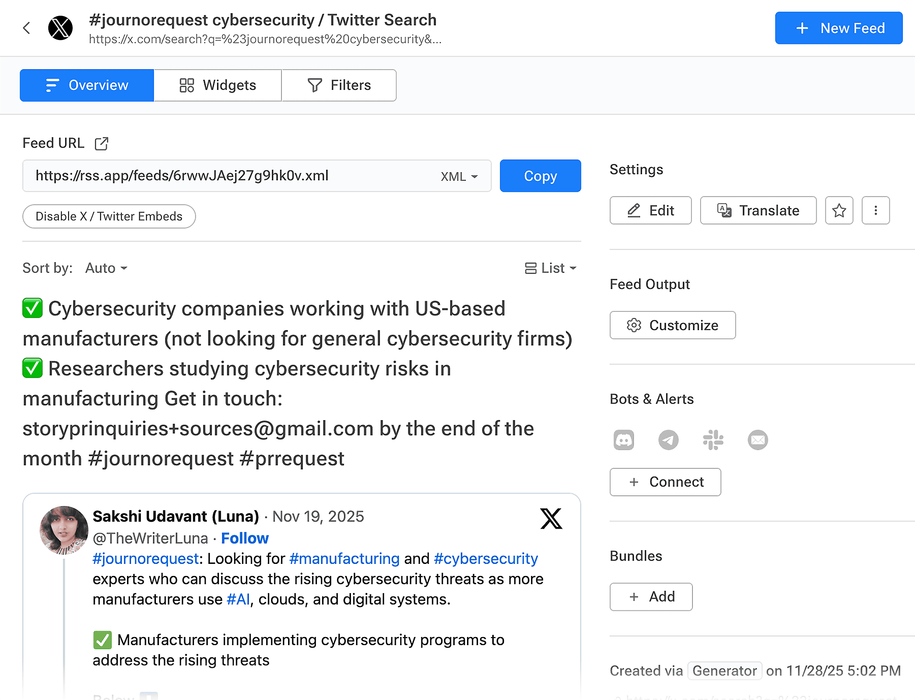Screen dimensions: 915x700
Task: Star this feed as favorite
Action: point(839,210)
